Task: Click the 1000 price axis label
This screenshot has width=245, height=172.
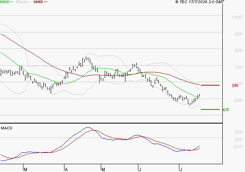Action: (237, 17)
